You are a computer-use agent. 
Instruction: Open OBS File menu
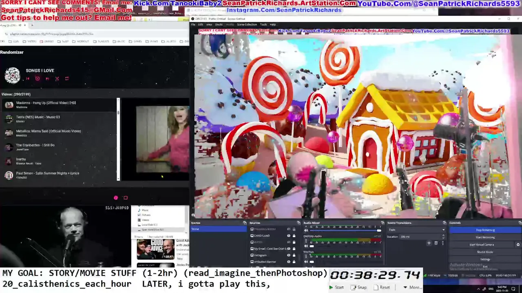(193, 24)
